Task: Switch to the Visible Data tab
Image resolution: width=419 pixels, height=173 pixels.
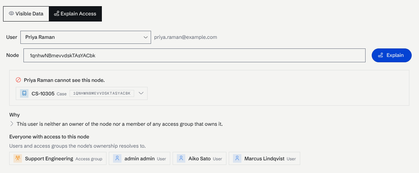Action: click(x=26, y=13)
